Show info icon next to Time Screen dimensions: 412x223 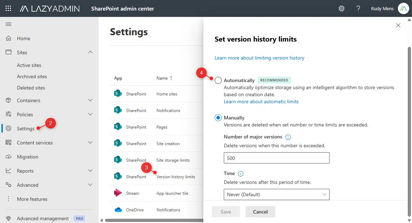coord(240,174)
